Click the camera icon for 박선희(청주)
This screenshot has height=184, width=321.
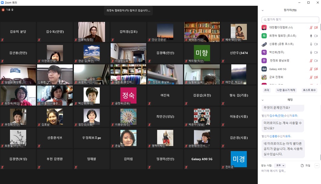[316, 52]
